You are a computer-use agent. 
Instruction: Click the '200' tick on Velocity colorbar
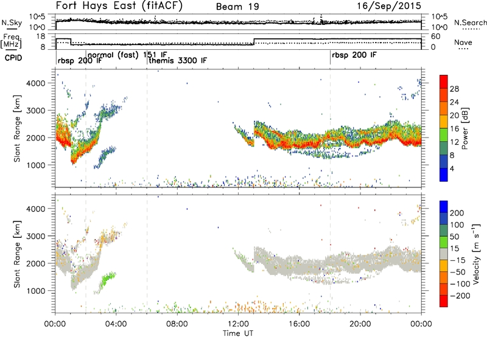(x=457, y=213)
